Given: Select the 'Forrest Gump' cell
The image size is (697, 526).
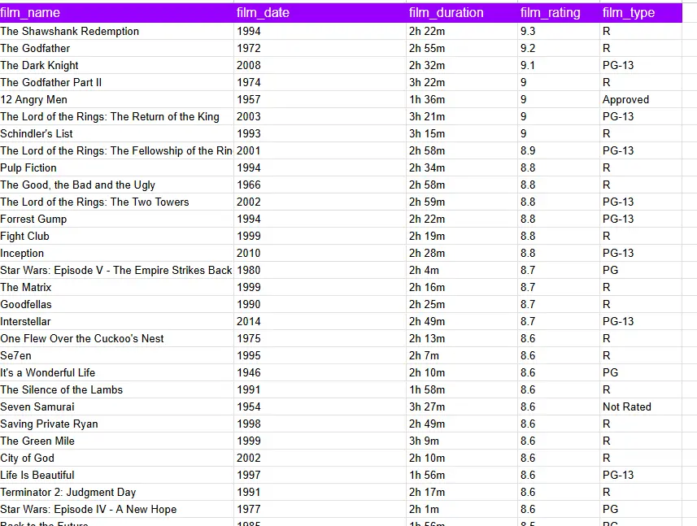Looking at the screenshot, I should (x=116, y=219).
